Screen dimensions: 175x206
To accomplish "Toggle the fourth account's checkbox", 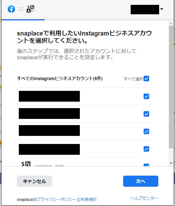I will [146, 149].
